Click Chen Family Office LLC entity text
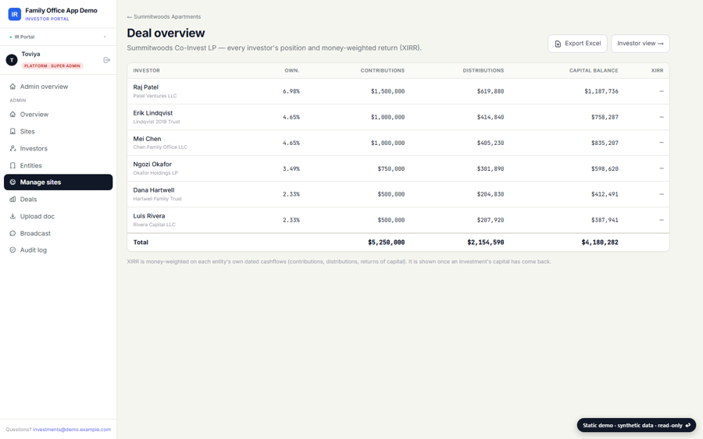Viewport: 703px width, 439px height. (160, 147)
